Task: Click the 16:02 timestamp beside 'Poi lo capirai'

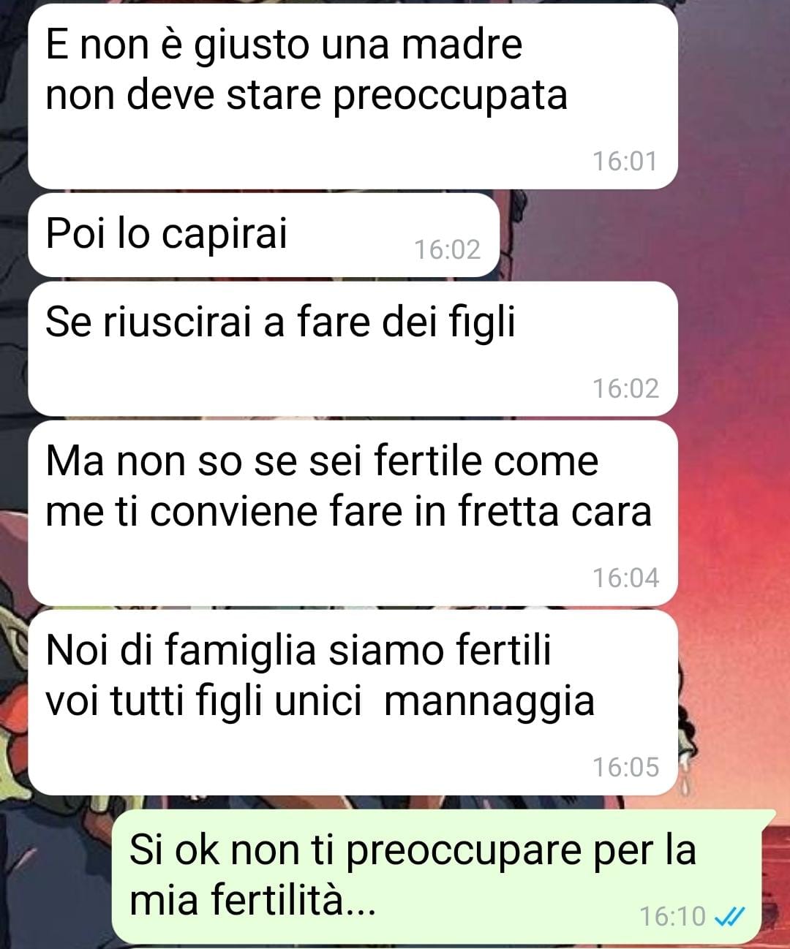Action: pyautogui.click(x=448, y=250)
